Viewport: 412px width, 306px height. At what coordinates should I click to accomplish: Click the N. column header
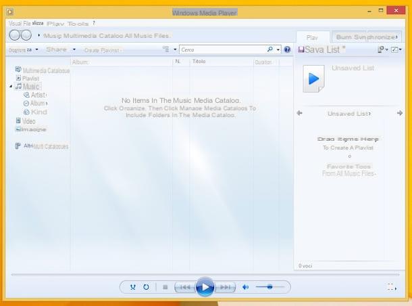[x=178, y=62]
